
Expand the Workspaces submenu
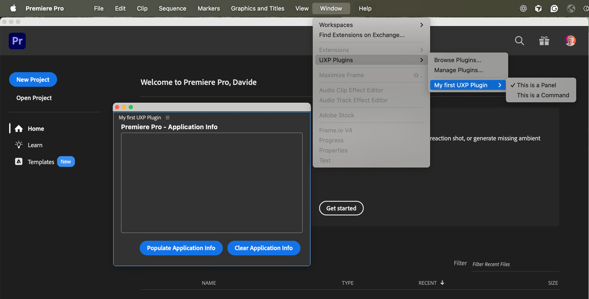pyautogui.click(x=336, y=25)
